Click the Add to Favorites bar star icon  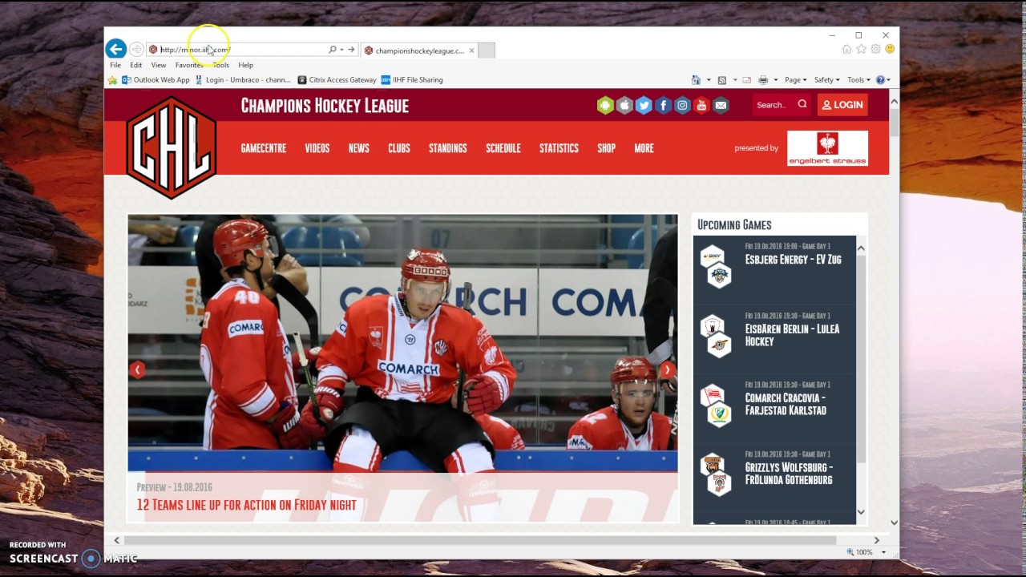coord(113,80)
